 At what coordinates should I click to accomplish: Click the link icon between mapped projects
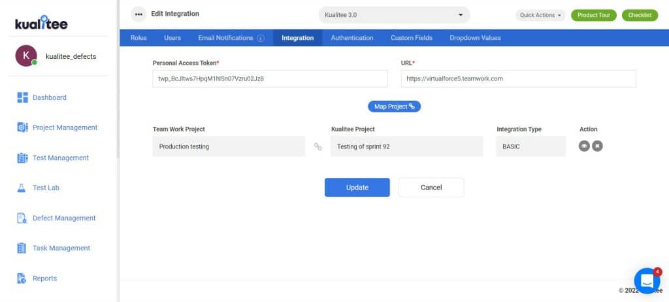coord(318,146)
